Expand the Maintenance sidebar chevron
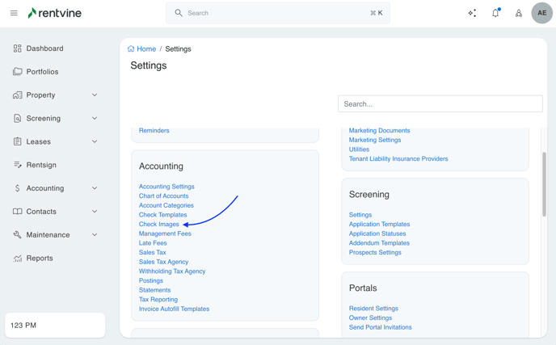This screenshot has width=556, height=345. click(x=95, y=235)
